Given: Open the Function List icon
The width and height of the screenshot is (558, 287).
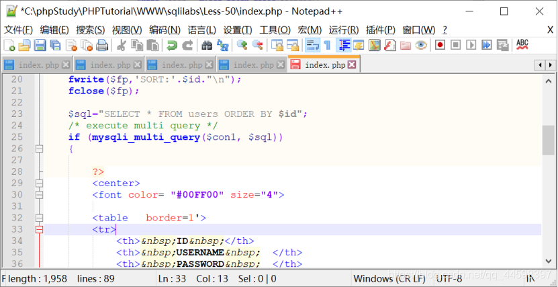Looking at the screenshot, I should point(389,45).
